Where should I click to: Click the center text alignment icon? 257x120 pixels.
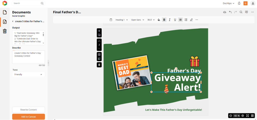click(x=180, y=20)
